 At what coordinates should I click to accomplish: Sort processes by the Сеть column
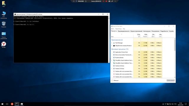(x=159, y=35)
